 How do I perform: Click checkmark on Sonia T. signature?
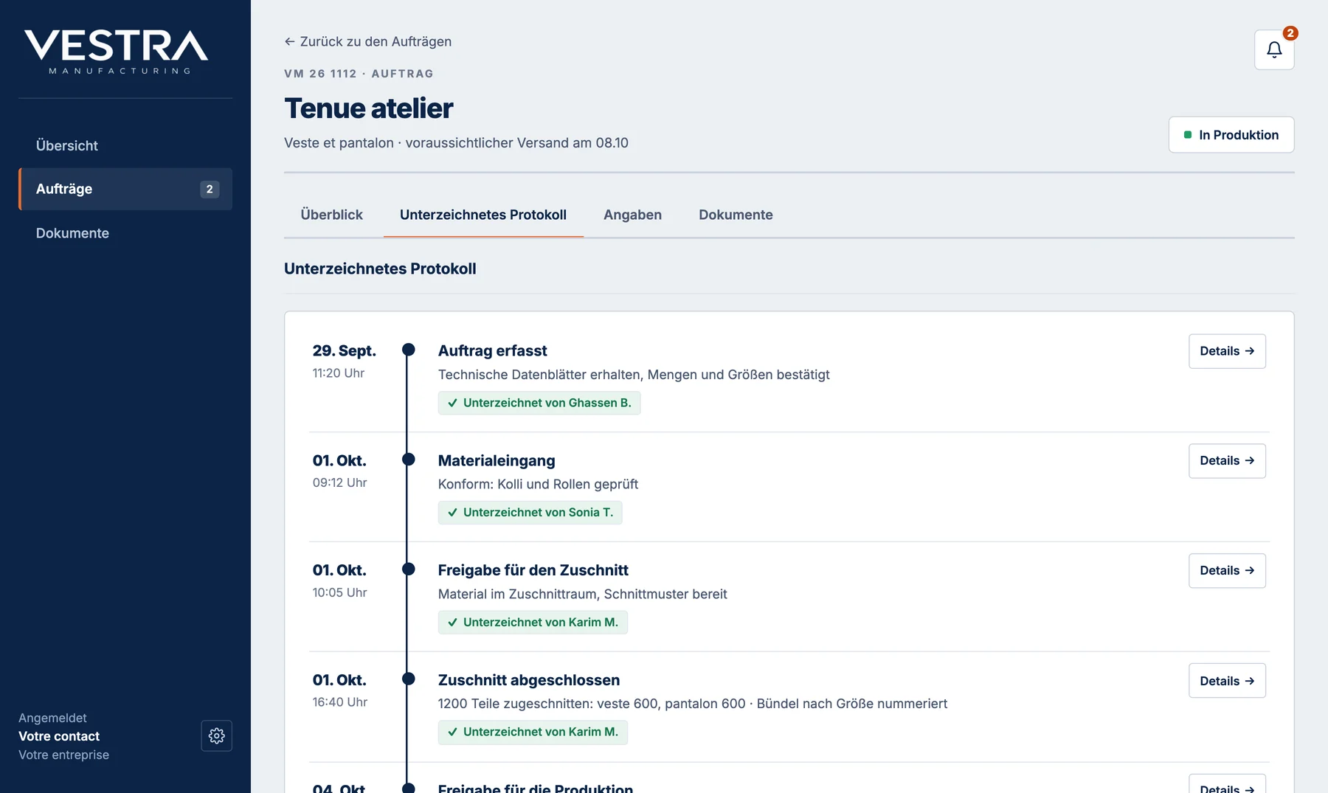452,513
